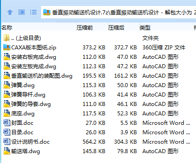Click the 304.3 KB compressed size value

pyautogui.click(x=125, y=142)
